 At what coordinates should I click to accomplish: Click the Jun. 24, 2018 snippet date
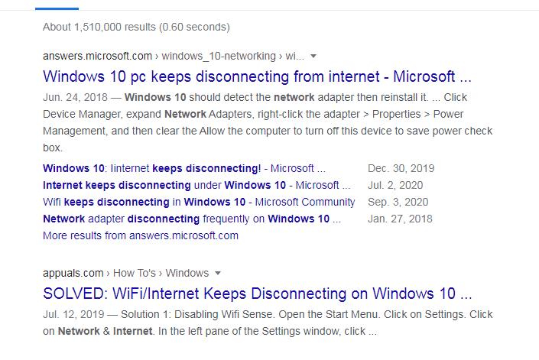[x=75, y=98]
